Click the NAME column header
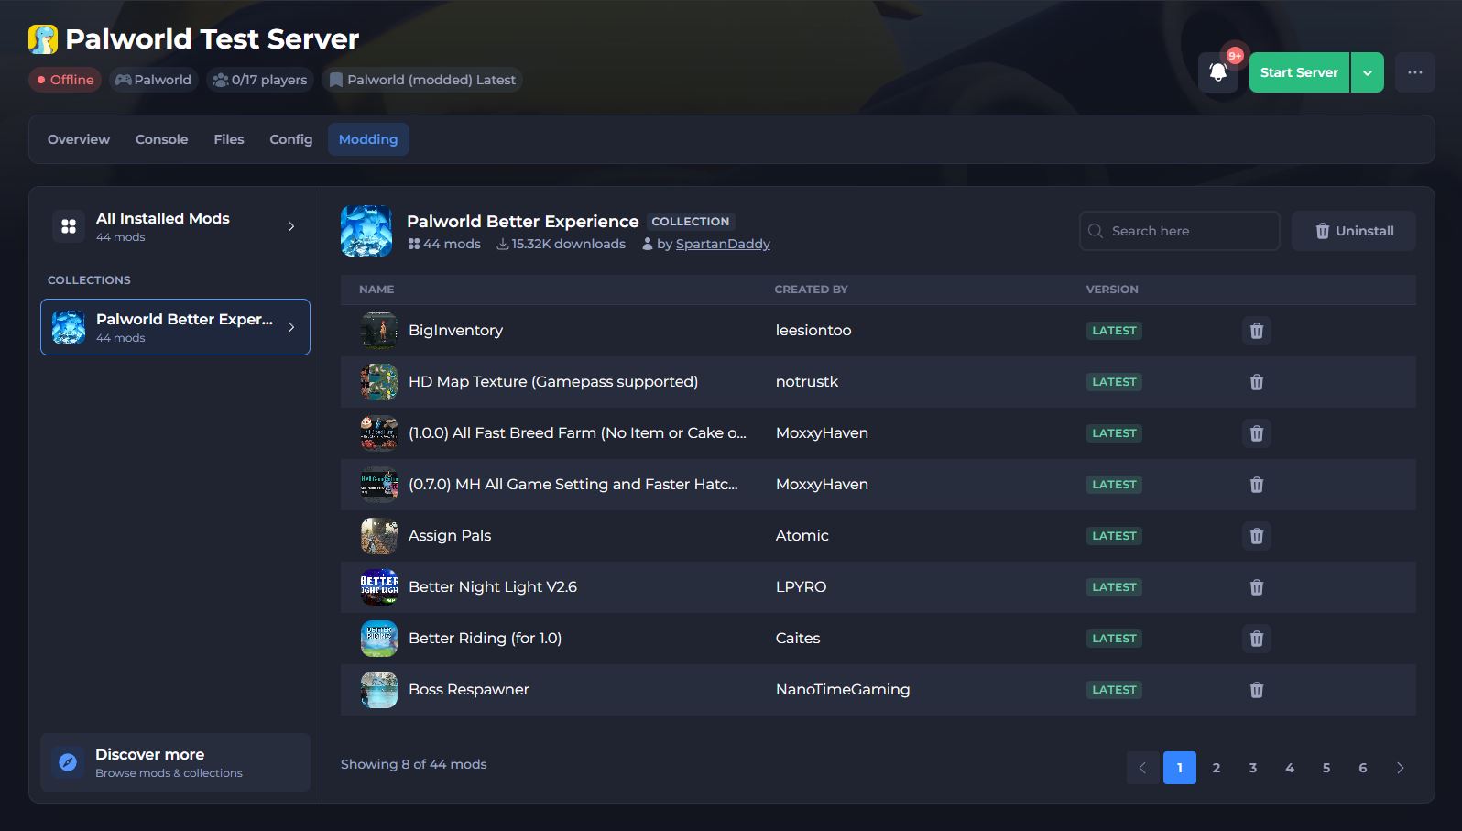Screen dimensions: 1462x831 click(376, 290)
